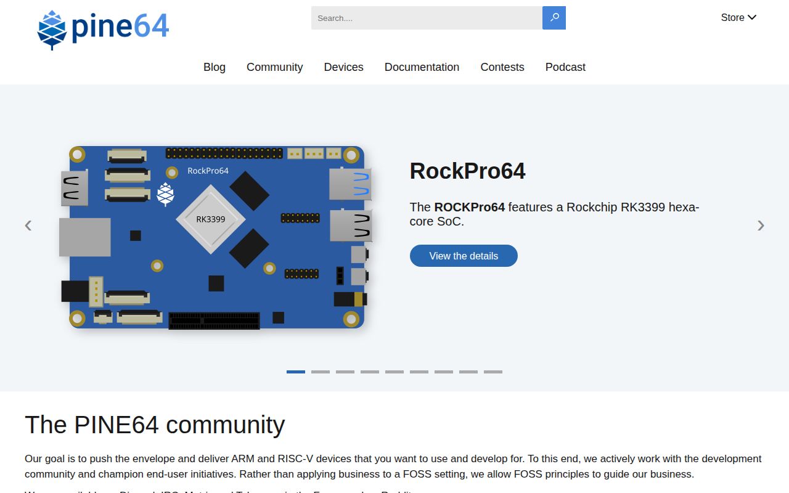Select the fifth slide position on the carousel indicator
789x493 pixels.
(394, 372)
